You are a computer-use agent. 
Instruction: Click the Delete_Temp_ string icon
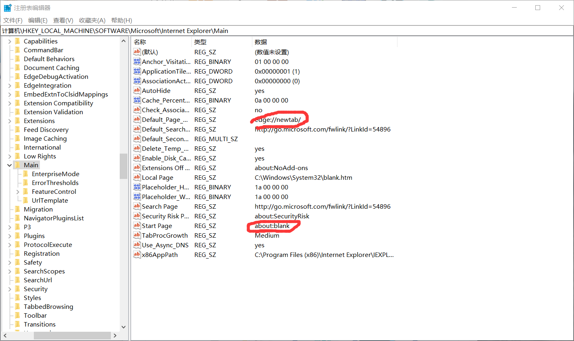pyautogui.click(x=137, y=148)
